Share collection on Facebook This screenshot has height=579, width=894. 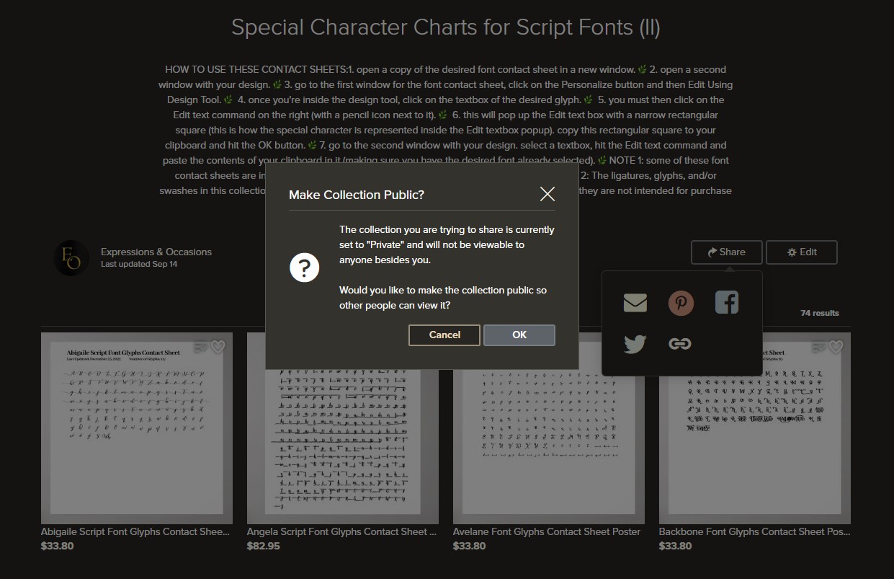point(727,302)
